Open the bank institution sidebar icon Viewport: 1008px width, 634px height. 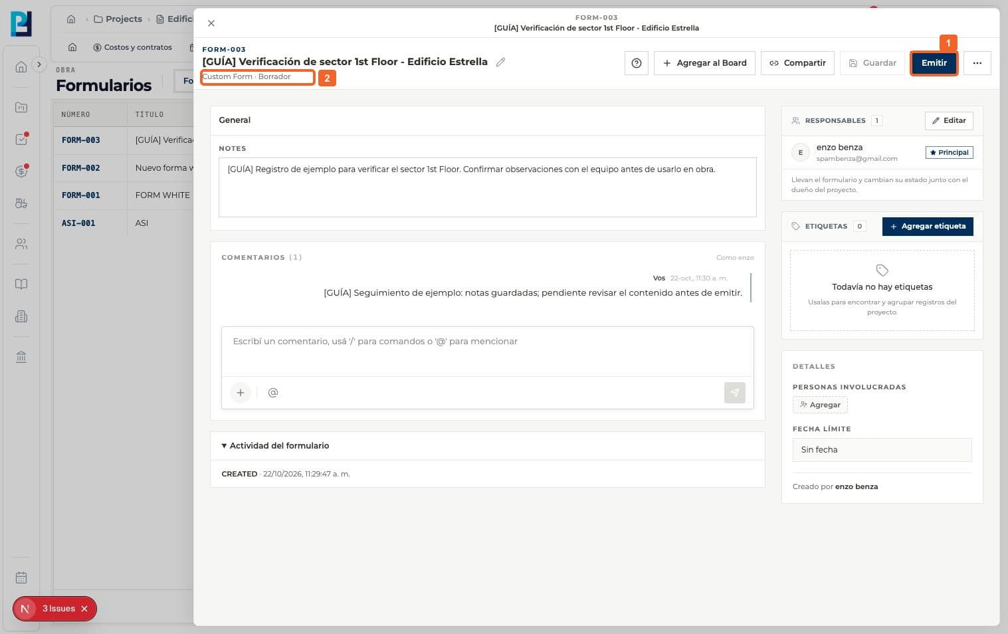tap(21, 357)
